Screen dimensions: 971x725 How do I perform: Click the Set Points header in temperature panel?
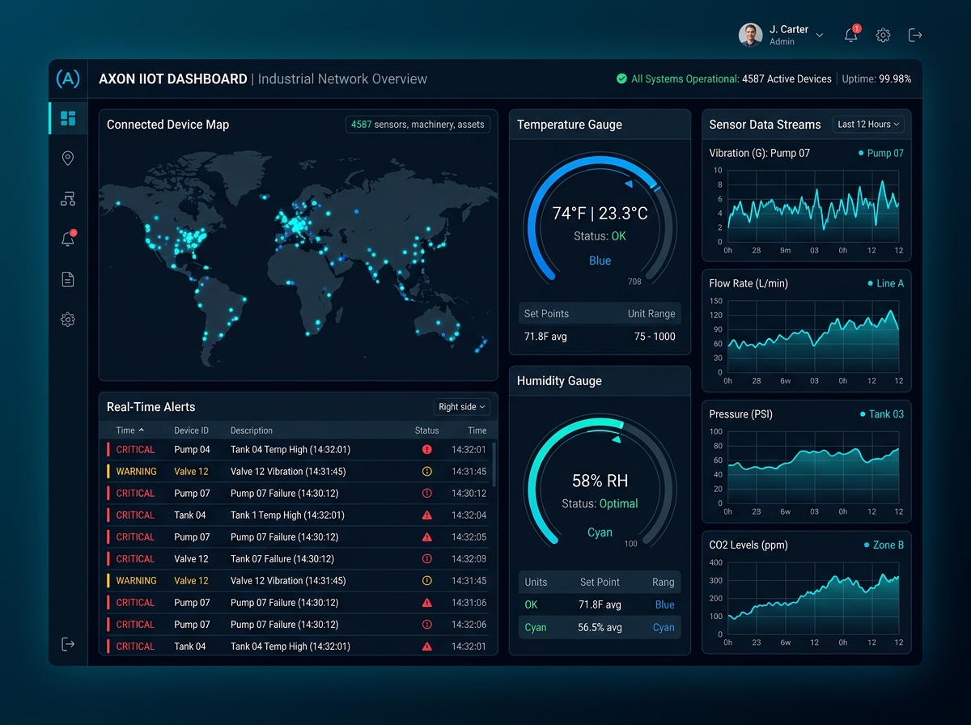click(546, 314)
